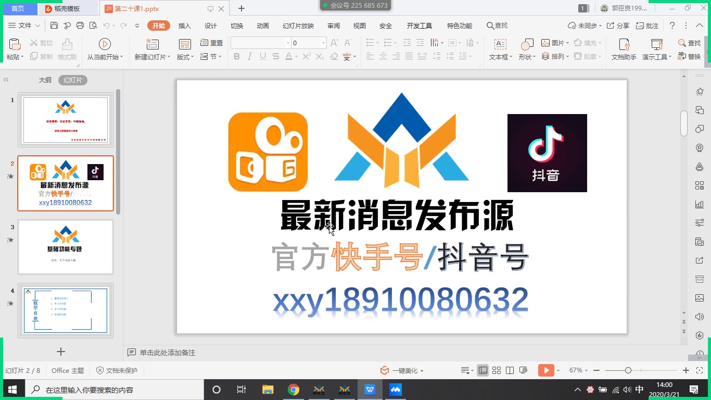Open the File (文件) menu
This screenshot has height=400, width=711.
click(24, 26)
